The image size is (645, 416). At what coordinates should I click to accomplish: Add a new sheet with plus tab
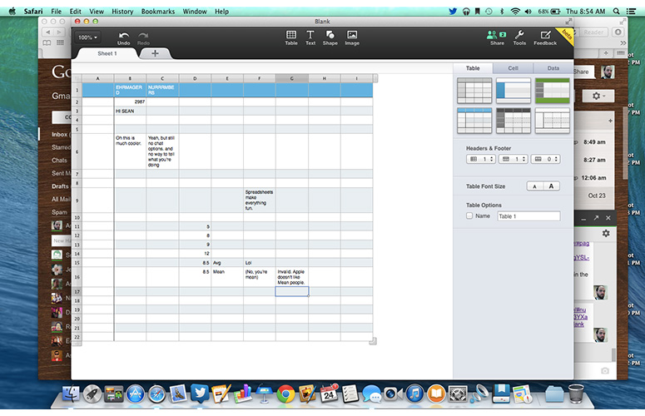(155, 53)
